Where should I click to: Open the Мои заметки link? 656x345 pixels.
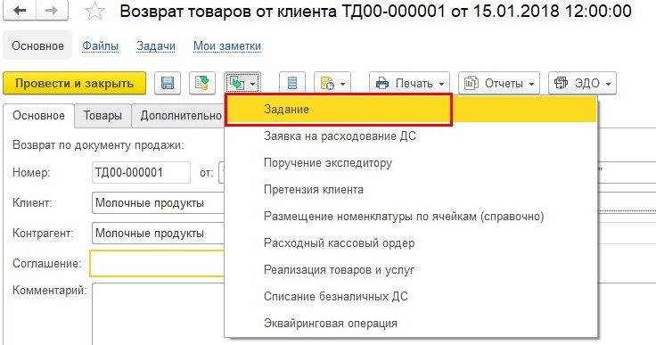[x=227, y=45]
